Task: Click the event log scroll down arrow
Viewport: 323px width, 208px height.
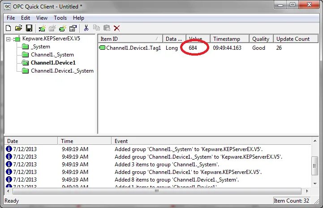Action: [x=315, y=183]
